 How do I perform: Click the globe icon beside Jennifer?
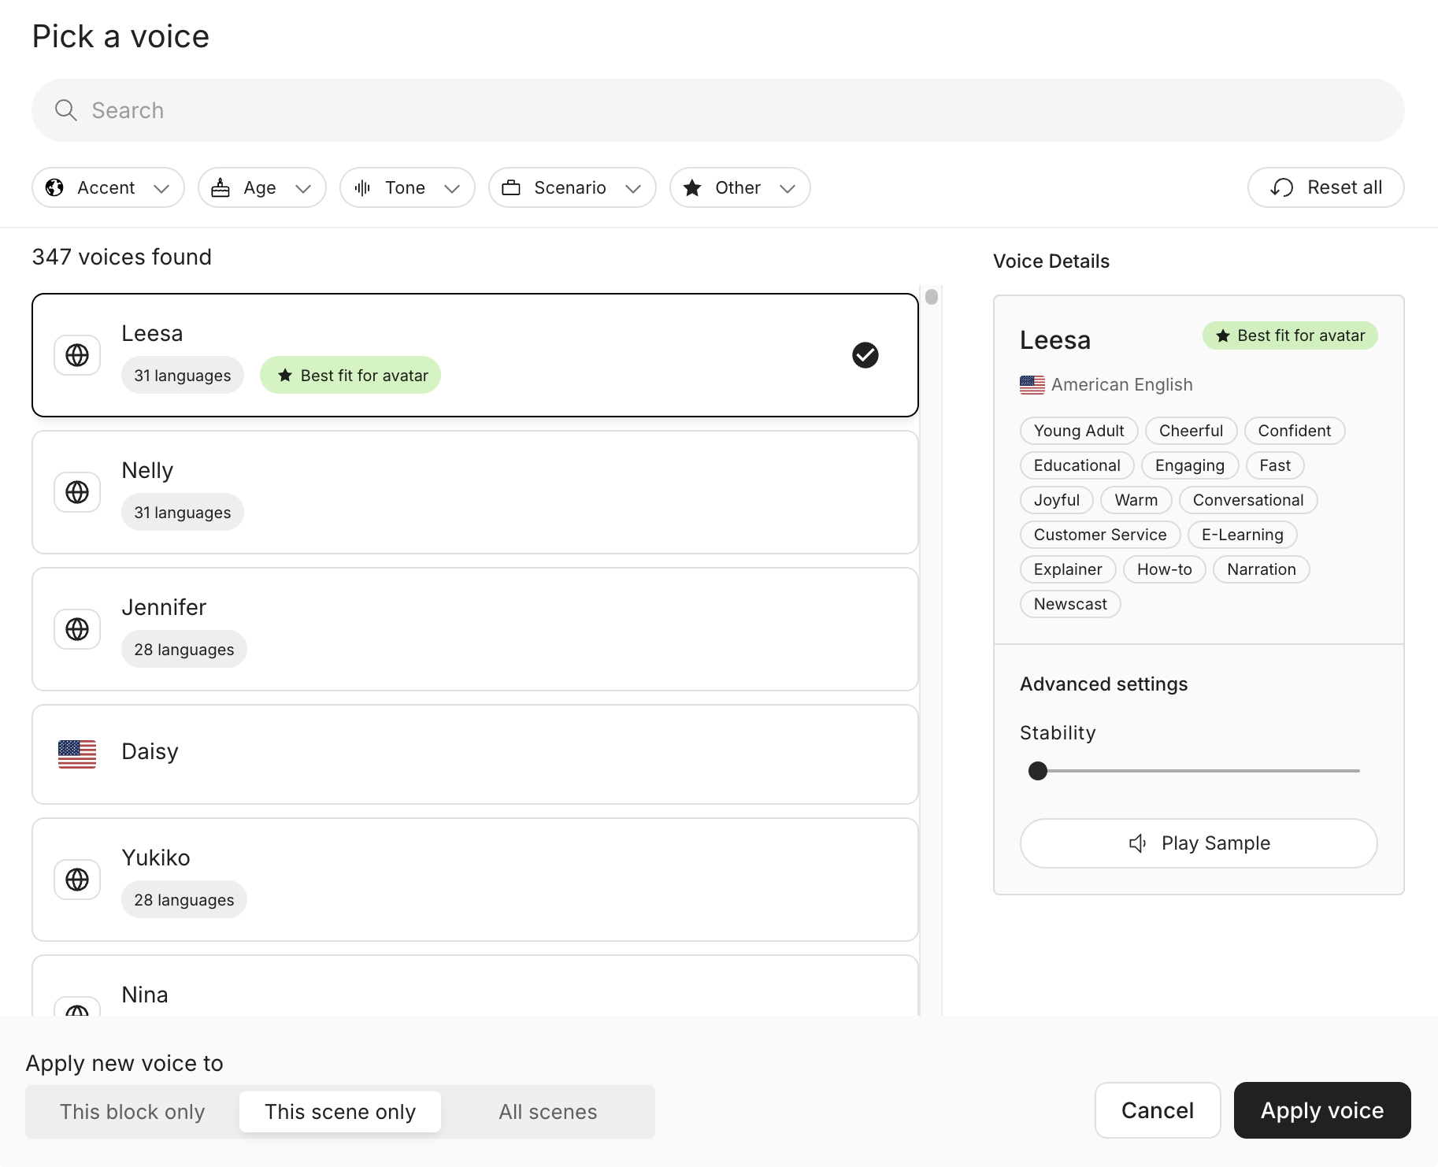click(77, 629)
